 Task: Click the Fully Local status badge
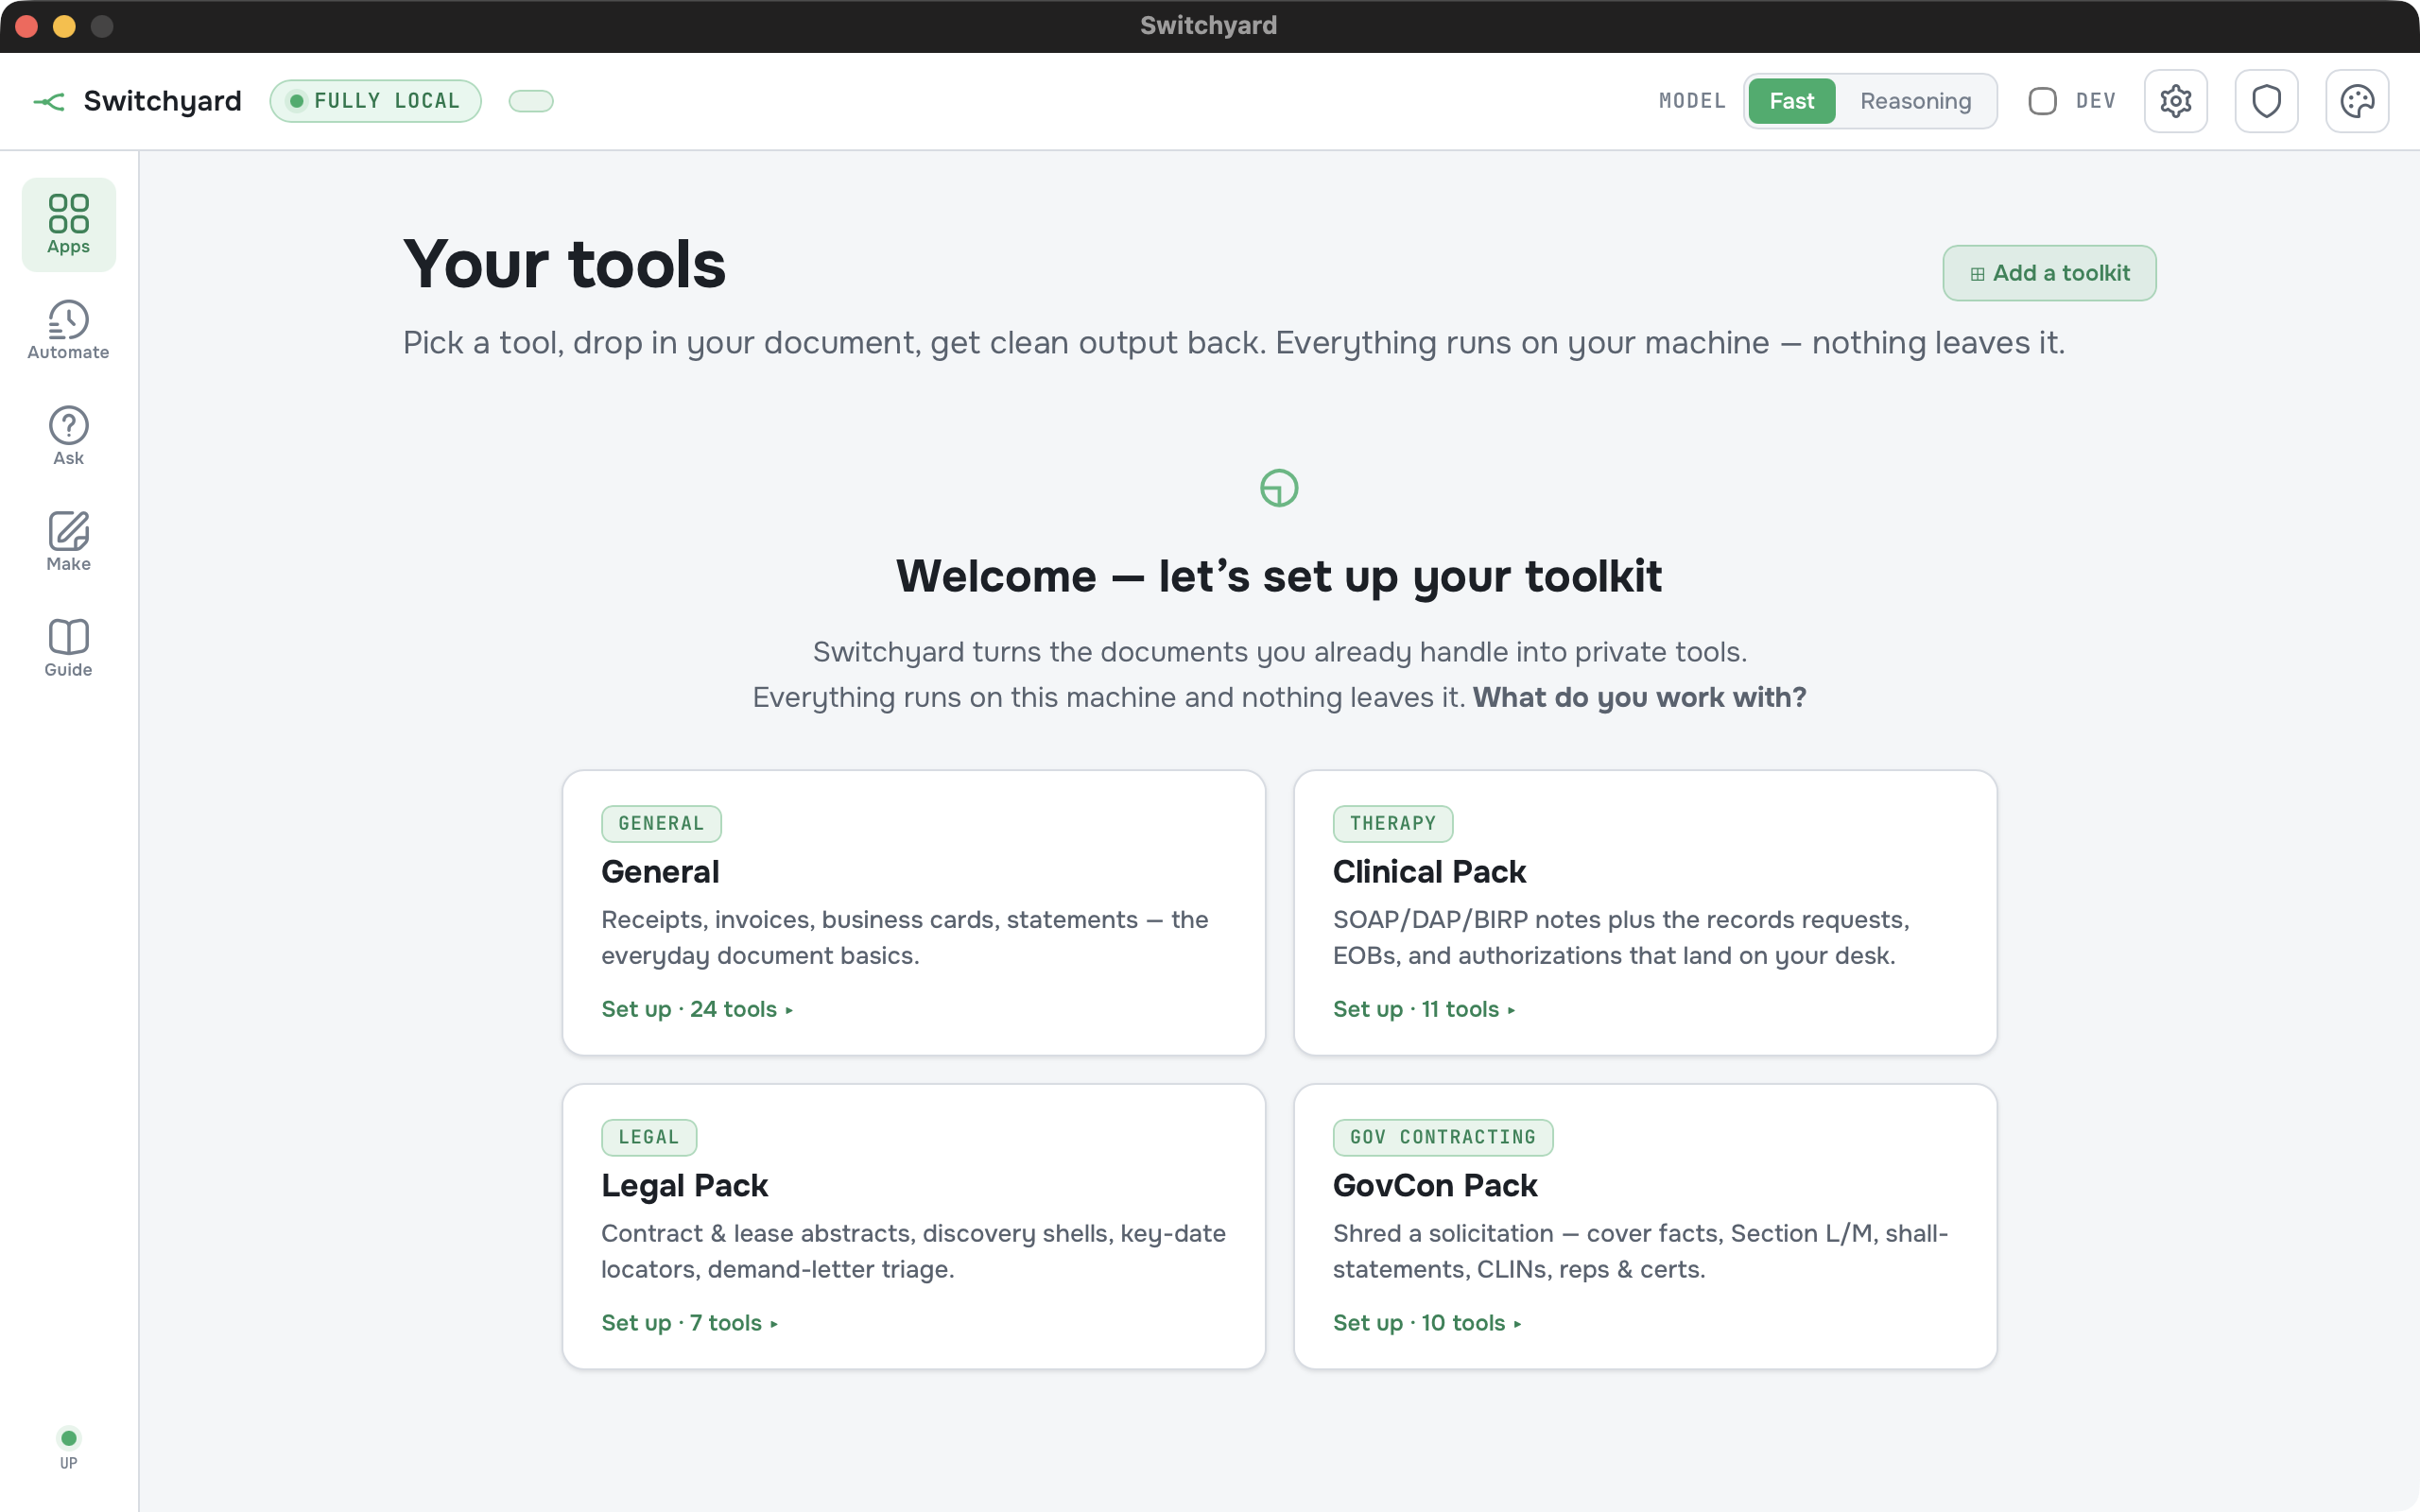coord(375,101)
